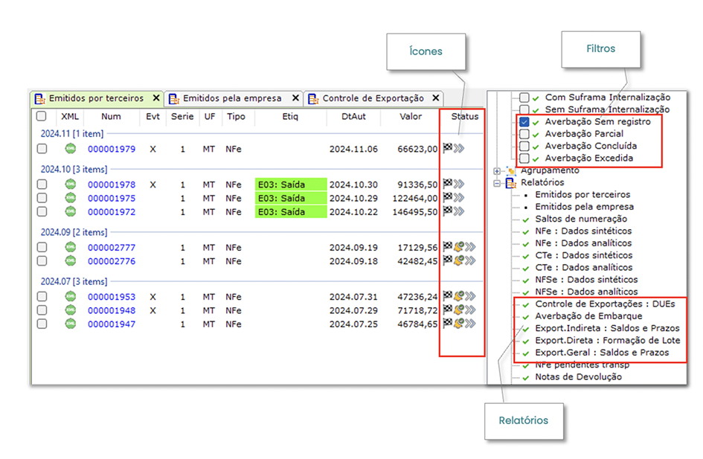Uncheck the Averbação Sem registro filter

tap(524, 122)
